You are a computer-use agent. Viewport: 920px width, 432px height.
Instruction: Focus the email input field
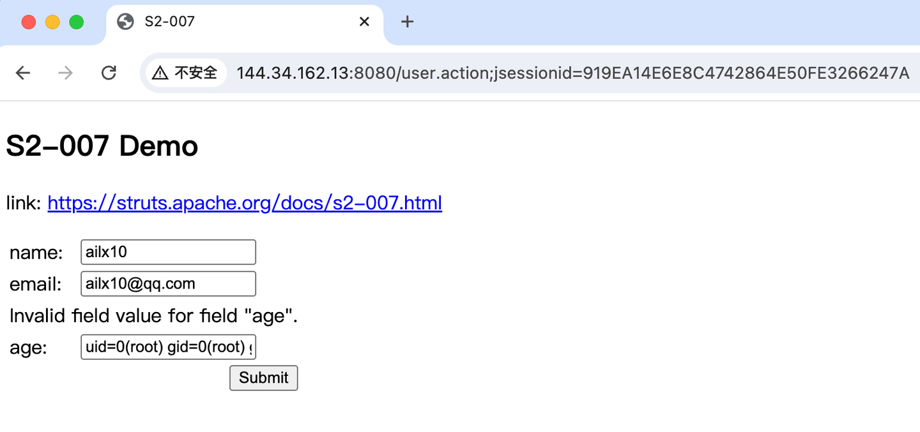tap(168, 284)
